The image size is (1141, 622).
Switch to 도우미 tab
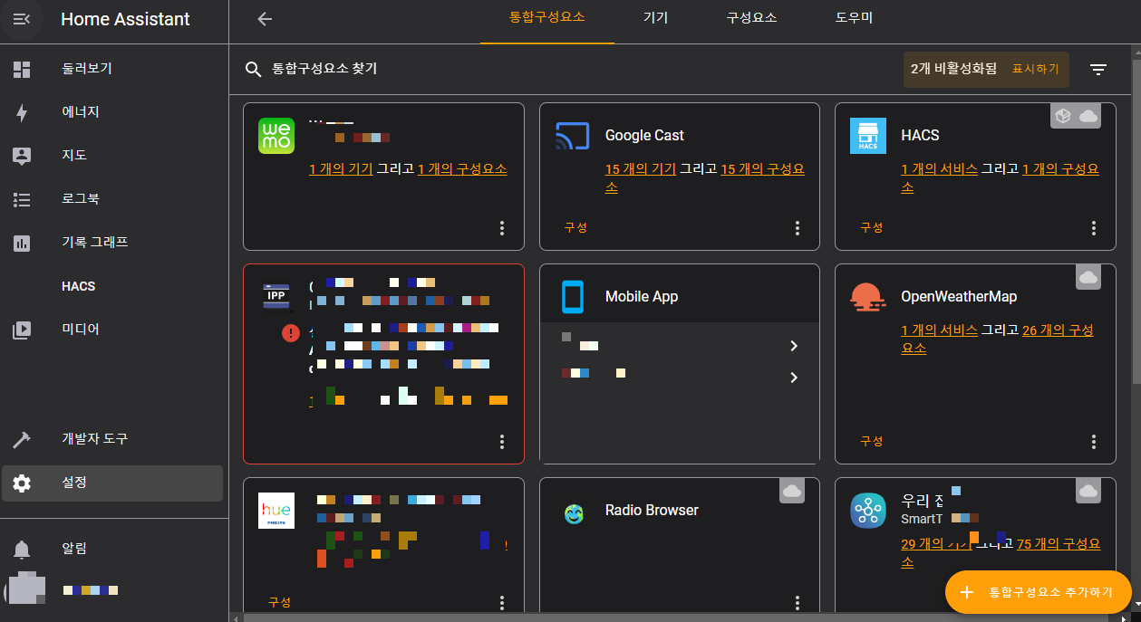coord(854,18)
